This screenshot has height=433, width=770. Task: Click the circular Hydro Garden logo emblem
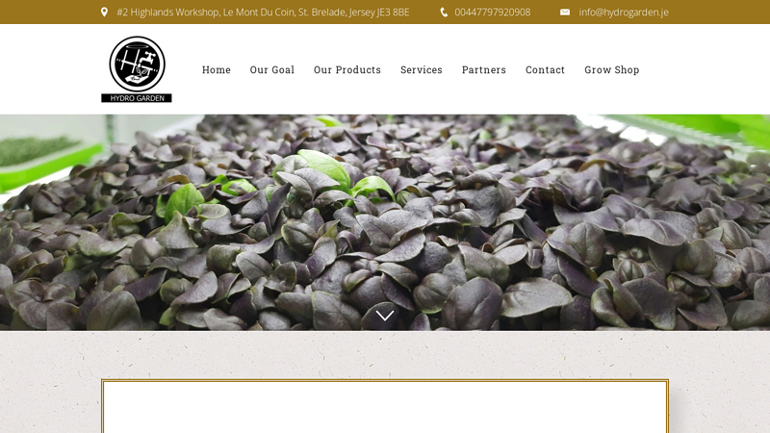pos(137,64)
